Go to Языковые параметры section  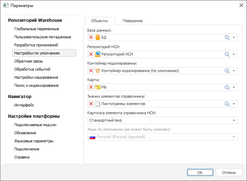(x=34, y=141)
